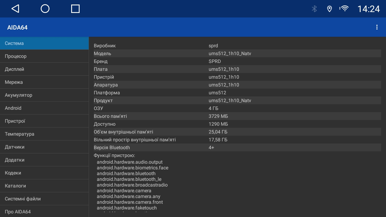This screenshot has width=386, height=217.
Task: Select the Пристрій row label
Action: click(104, 77)
